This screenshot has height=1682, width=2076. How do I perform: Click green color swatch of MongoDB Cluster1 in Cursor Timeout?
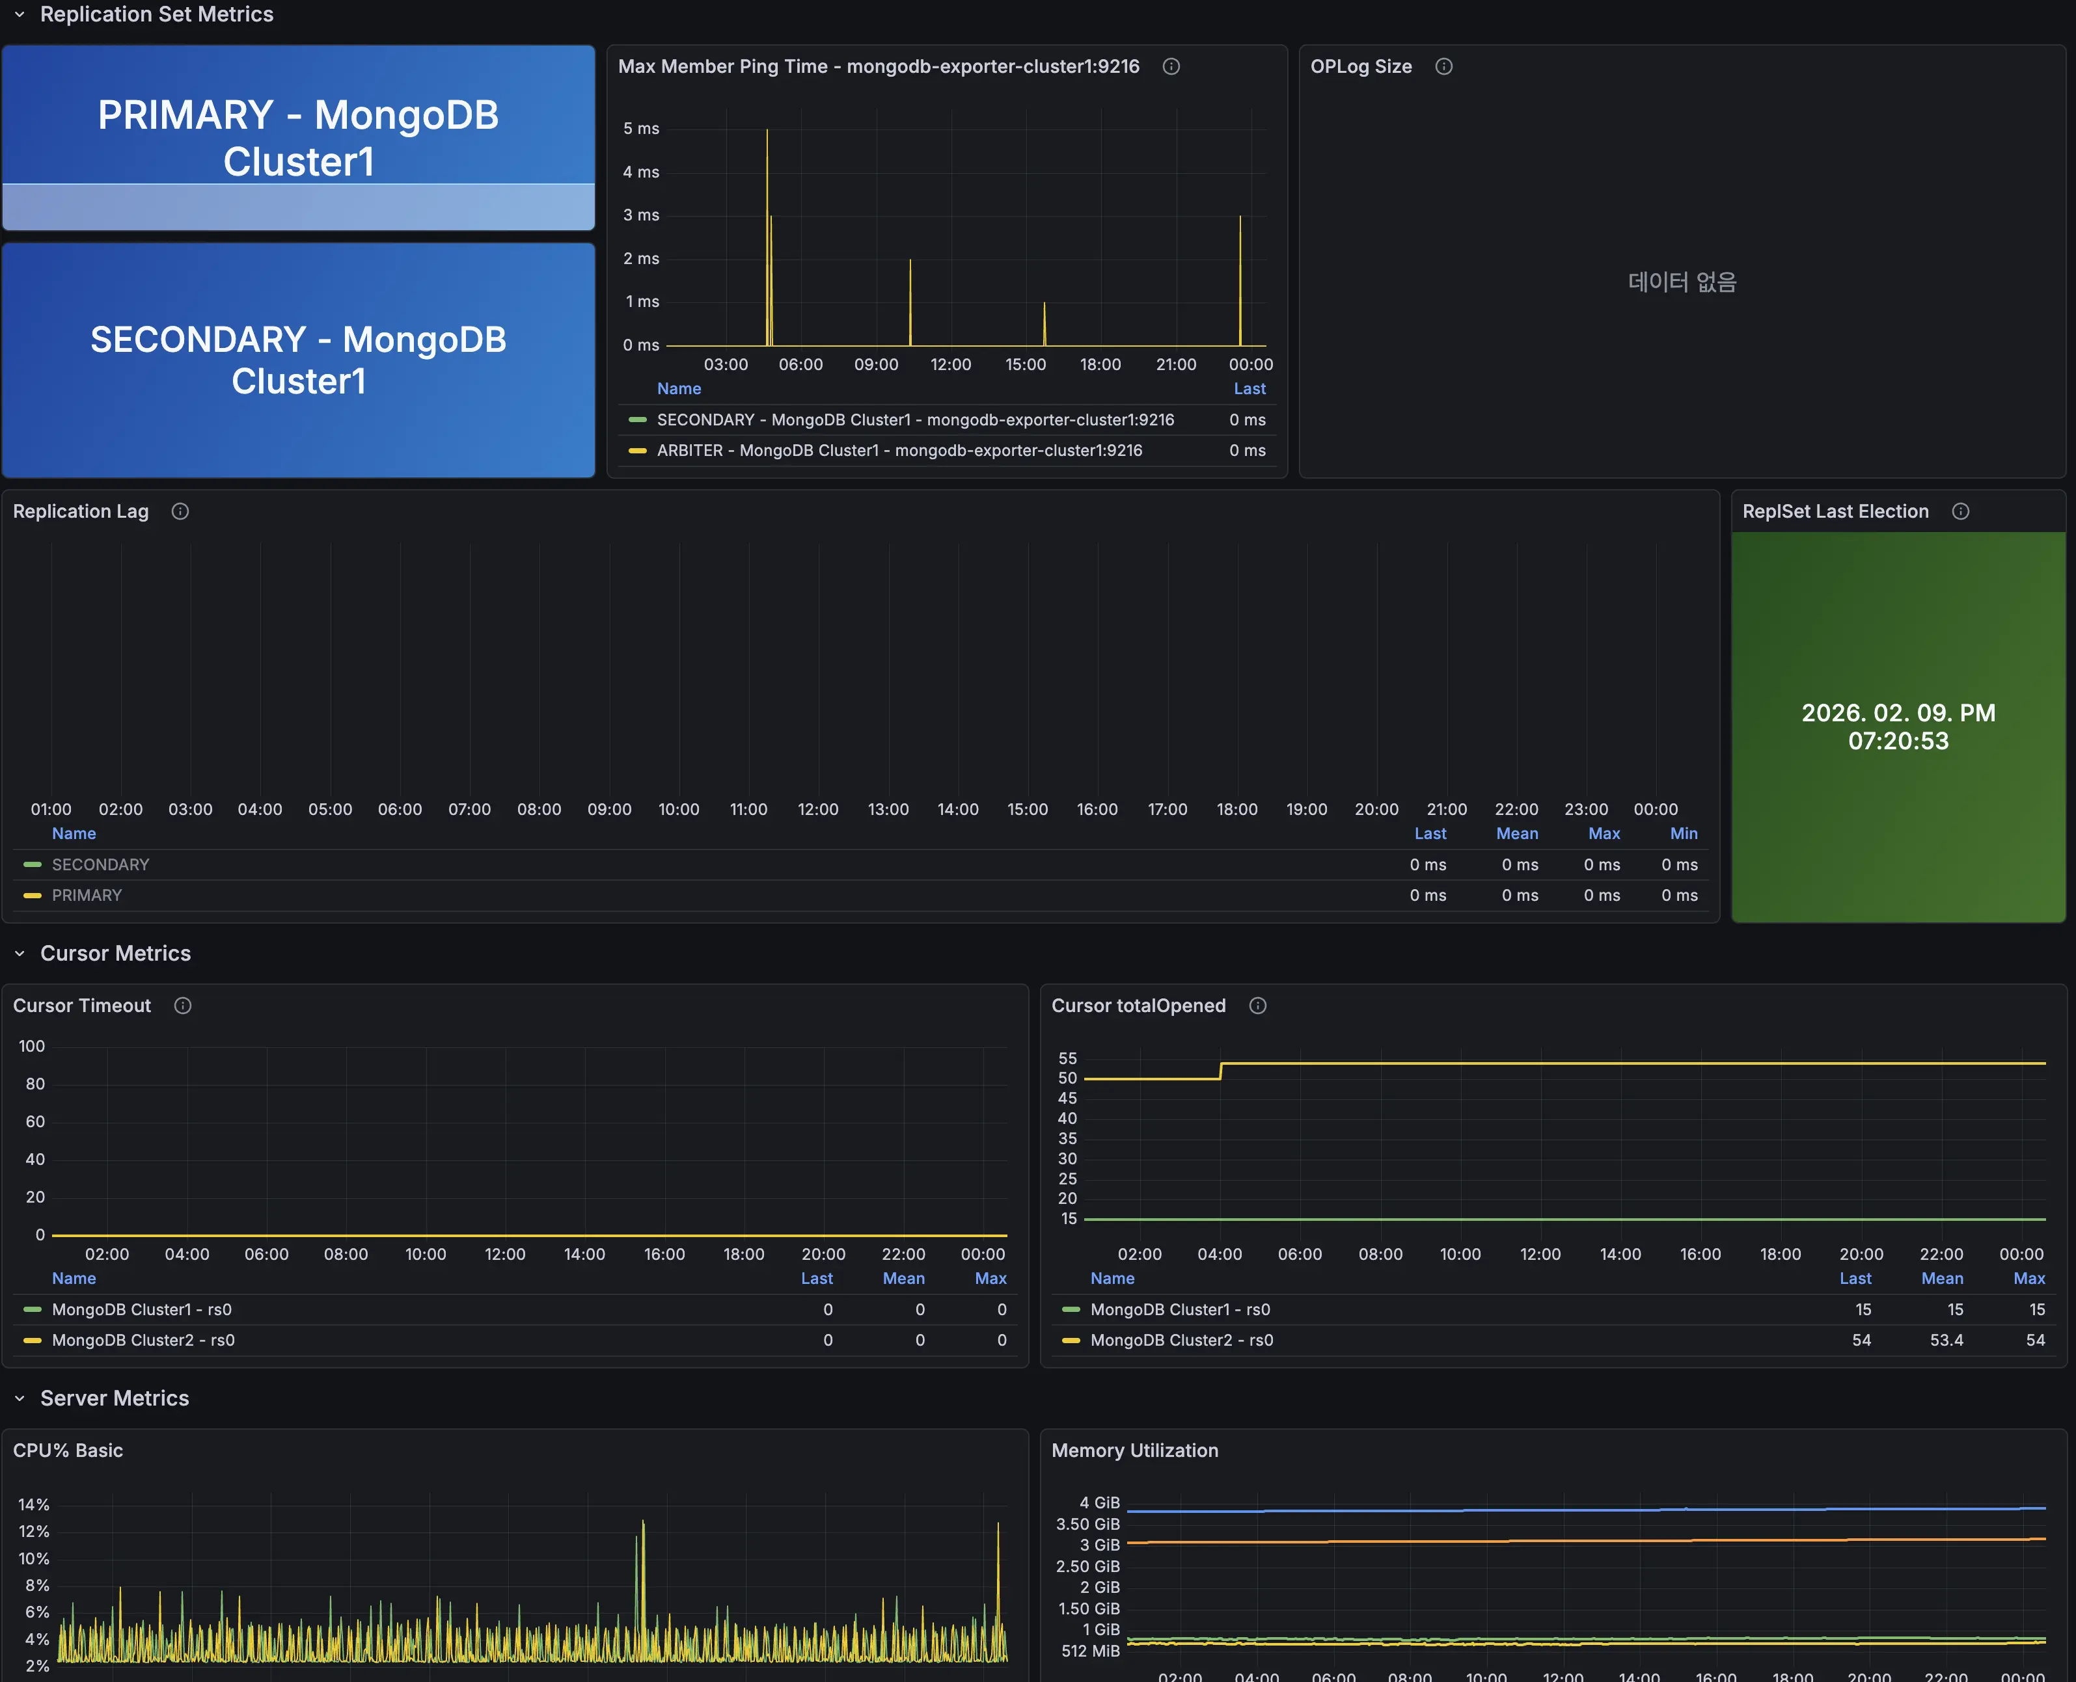(x=32, y=1309)
